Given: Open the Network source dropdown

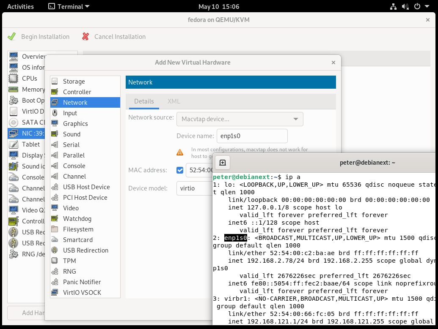Looking at the screenshot, I should pos(240,119).
